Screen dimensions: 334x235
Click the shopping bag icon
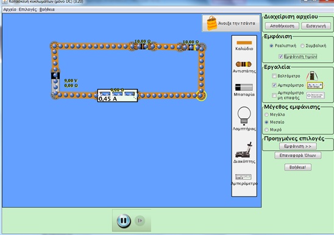211,23
